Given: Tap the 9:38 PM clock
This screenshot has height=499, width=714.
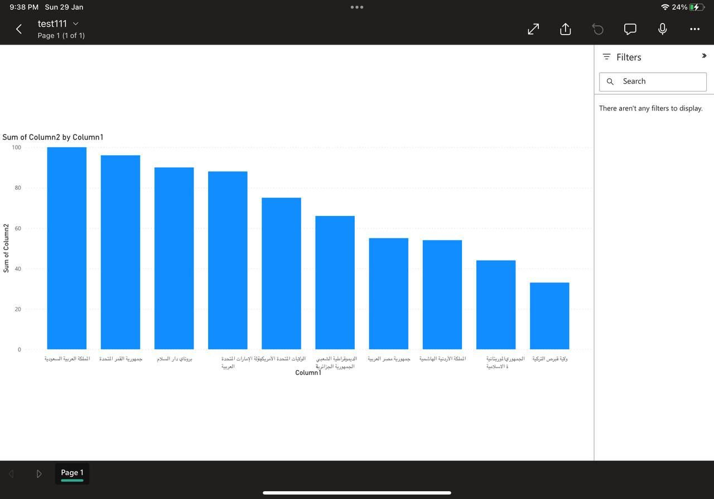Looking at the screenshot, I should point(24,7).
